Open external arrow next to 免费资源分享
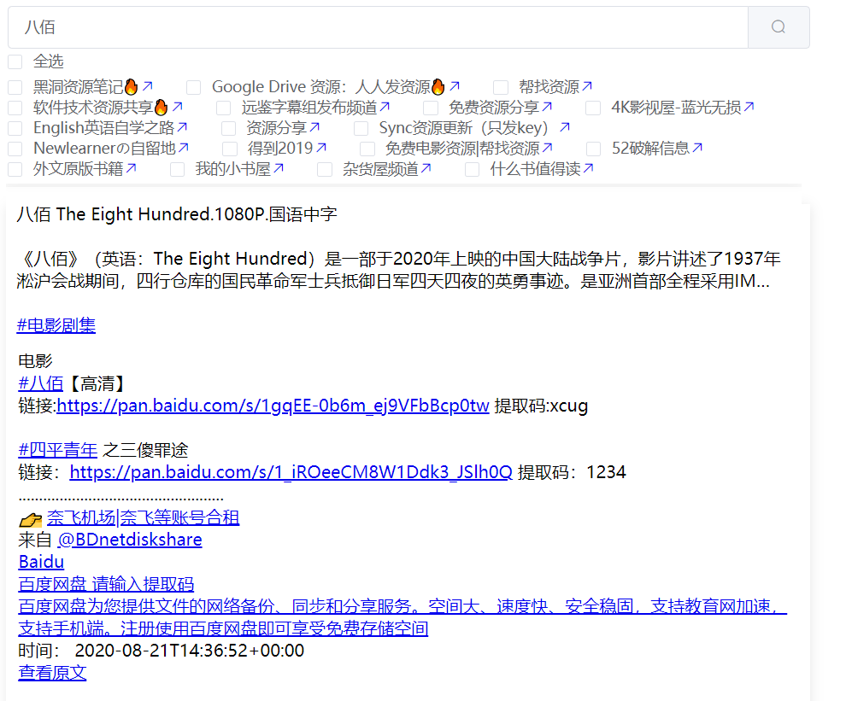The width and height of the screenshot is (846, 701). [x=547, y=107]
